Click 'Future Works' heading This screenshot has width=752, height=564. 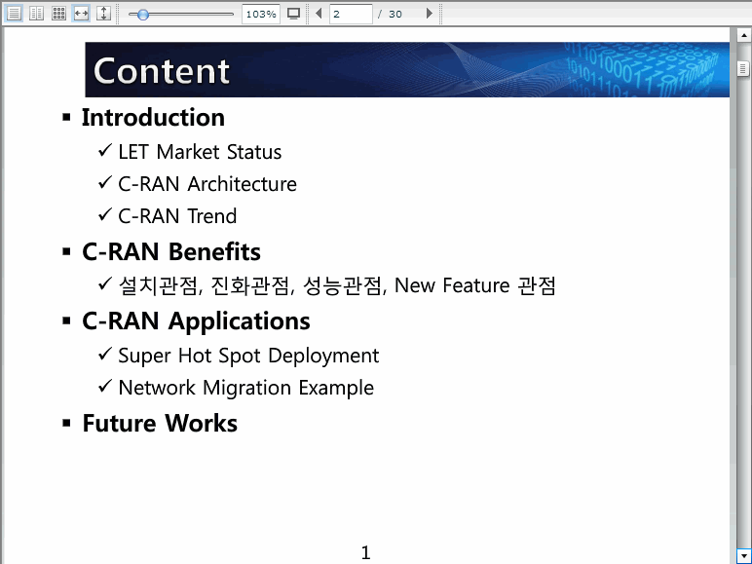[160, 424]
